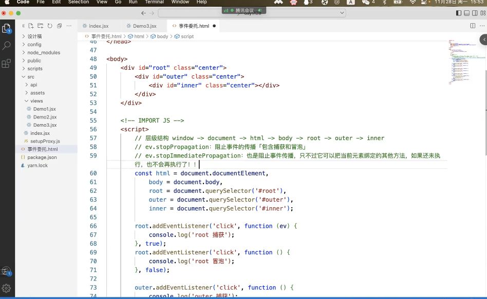The width and height of the screenshot is (487, 299).
Task: Open the Help menu
Action: 201,2
